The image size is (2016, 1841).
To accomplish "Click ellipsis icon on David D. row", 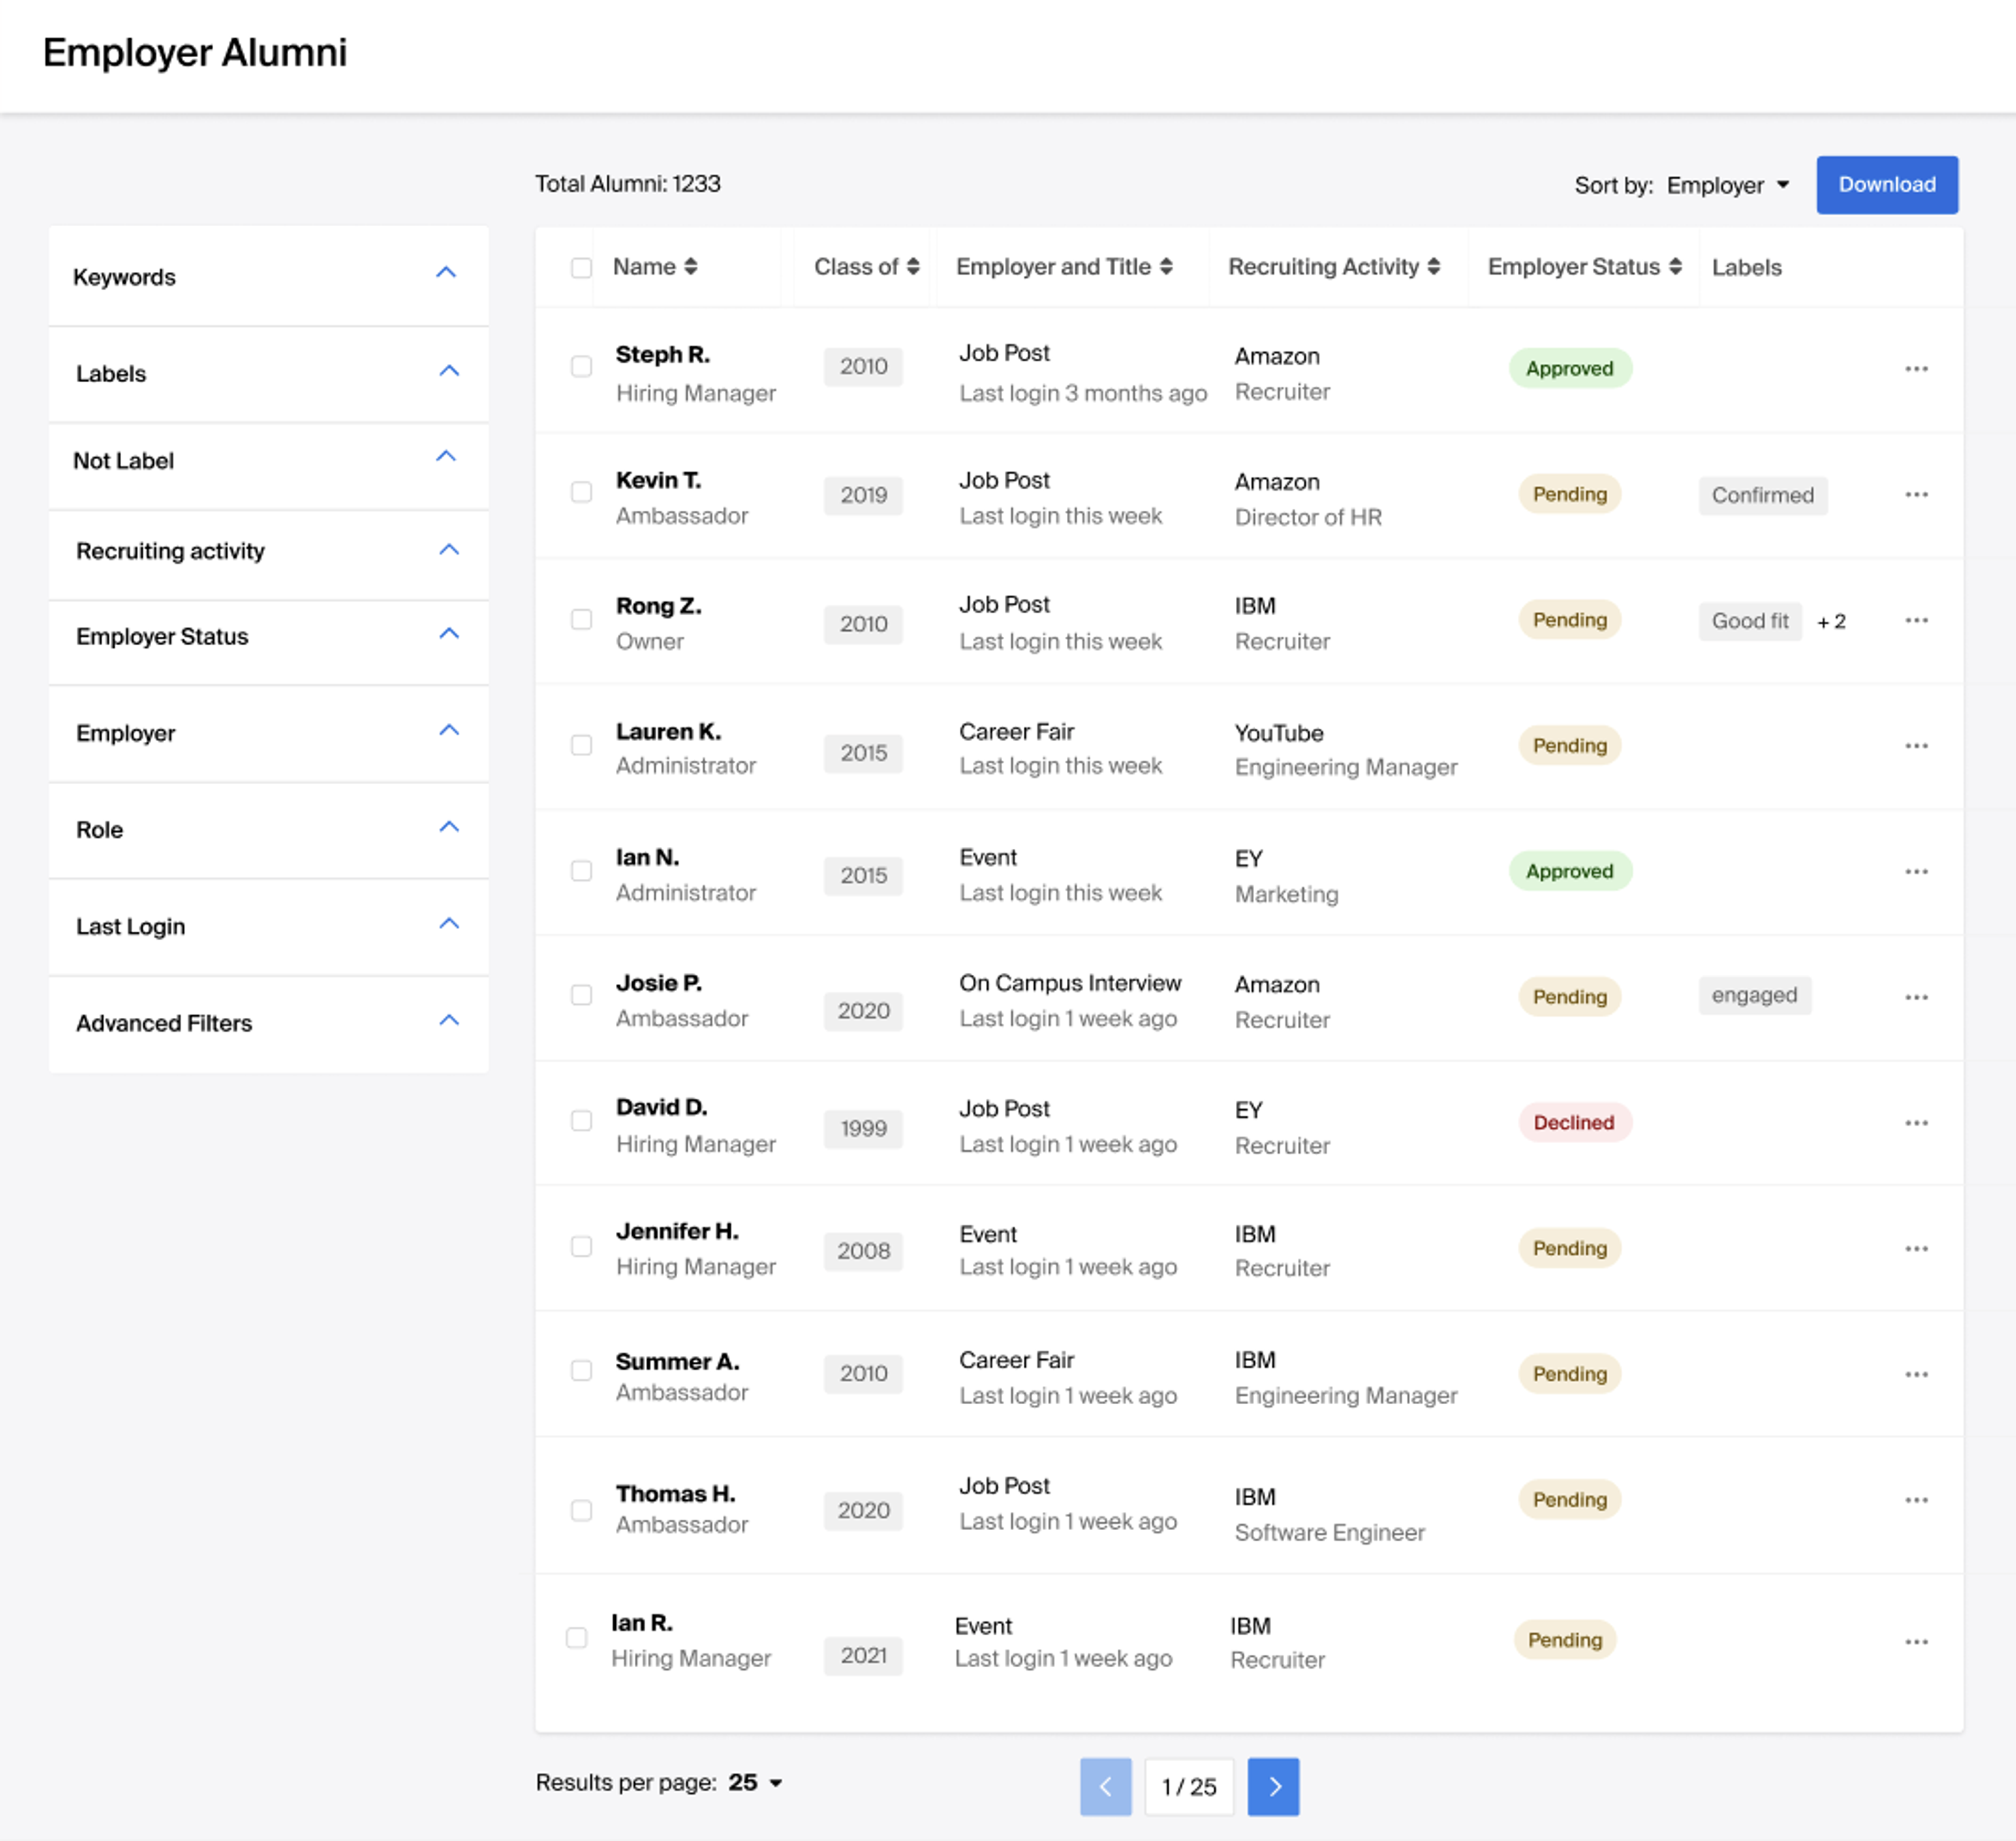I will tap(1916, 1123).
